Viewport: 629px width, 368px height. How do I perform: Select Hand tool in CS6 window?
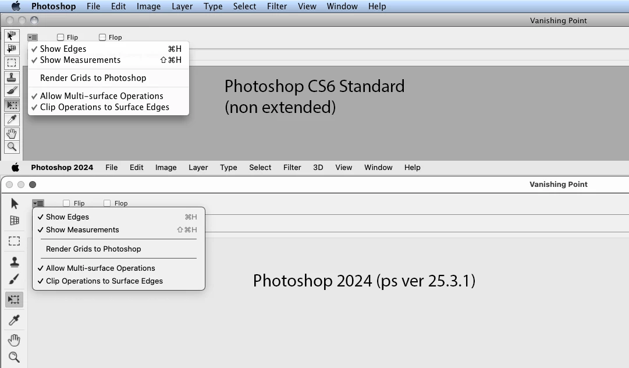click(x=12, y=134)
